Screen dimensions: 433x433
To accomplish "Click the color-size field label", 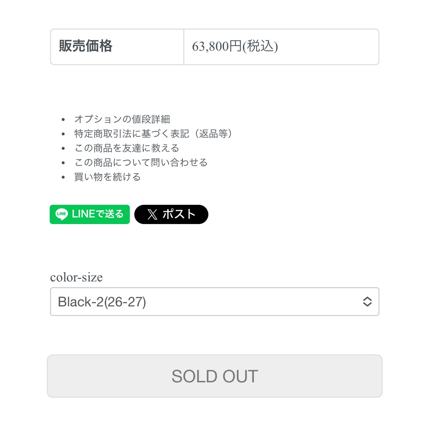I will 76,277.
